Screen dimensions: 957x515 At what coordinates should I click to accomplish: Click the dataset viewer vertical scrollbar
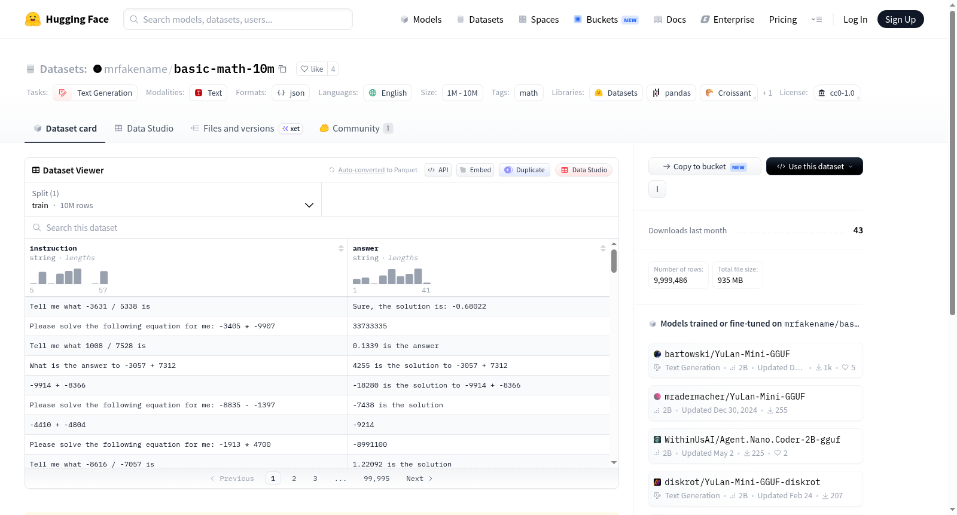614,261
